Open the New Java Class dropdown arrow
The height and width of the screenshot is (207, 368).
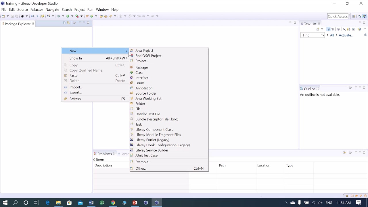click(x=96, y=16)
